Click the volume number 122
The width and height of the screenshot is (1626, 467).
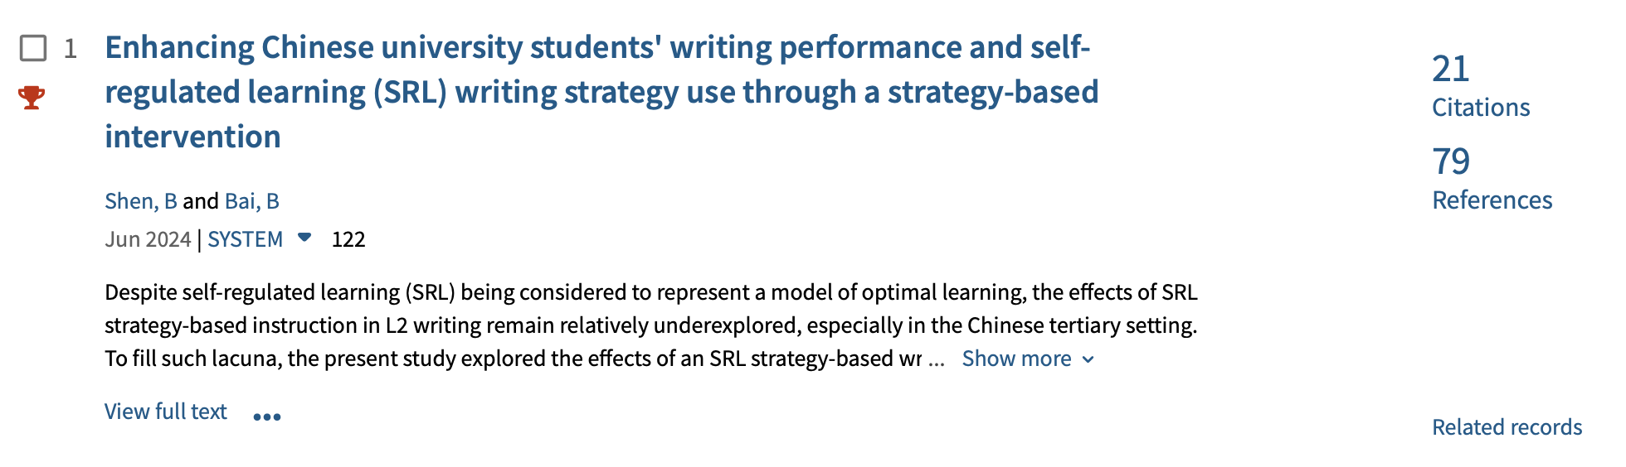pyautogui.click(x=348, y=239)
